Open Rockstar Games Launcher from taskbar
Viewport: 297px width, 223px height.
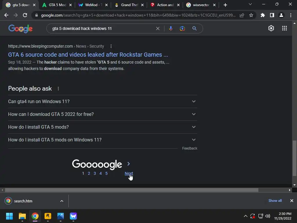pyautogui.click(x=48, y=216)
